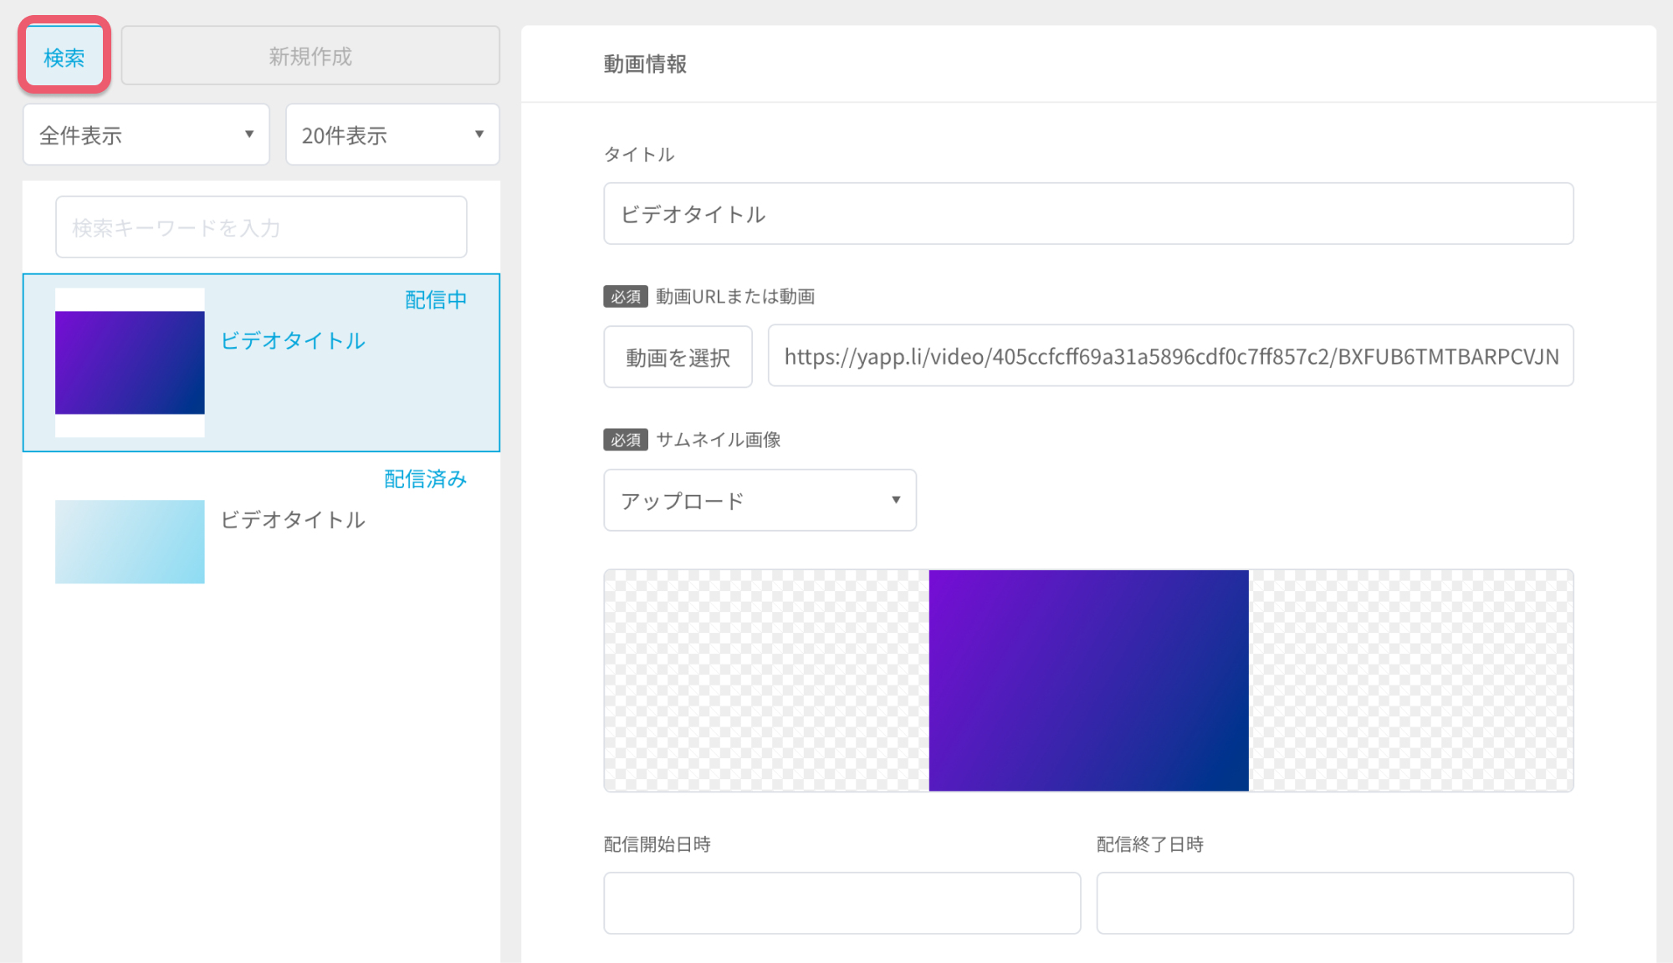Open the ビデオタイトル entry marked 配信済み
The image size is (1673, 963).
pyautogui.click(x=293, y=519)
